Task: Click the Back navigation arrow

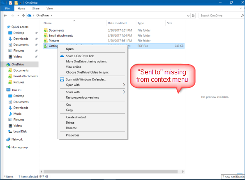Action: [5, 16]
